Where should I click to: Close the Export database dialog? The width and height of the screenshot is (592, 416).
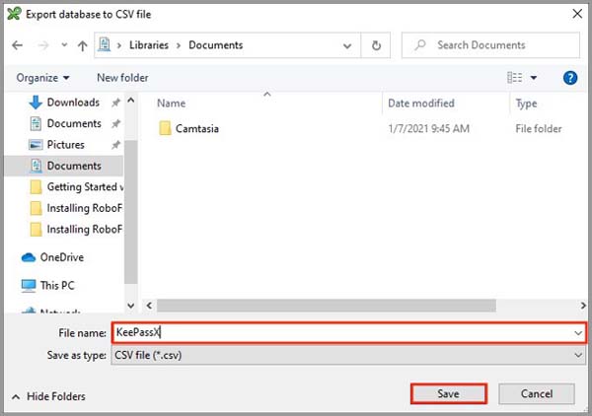click(577, 14)
